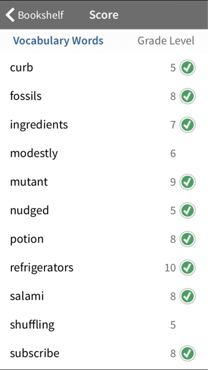
Task: Select the Grade Level column header
Action: point(166,41)
